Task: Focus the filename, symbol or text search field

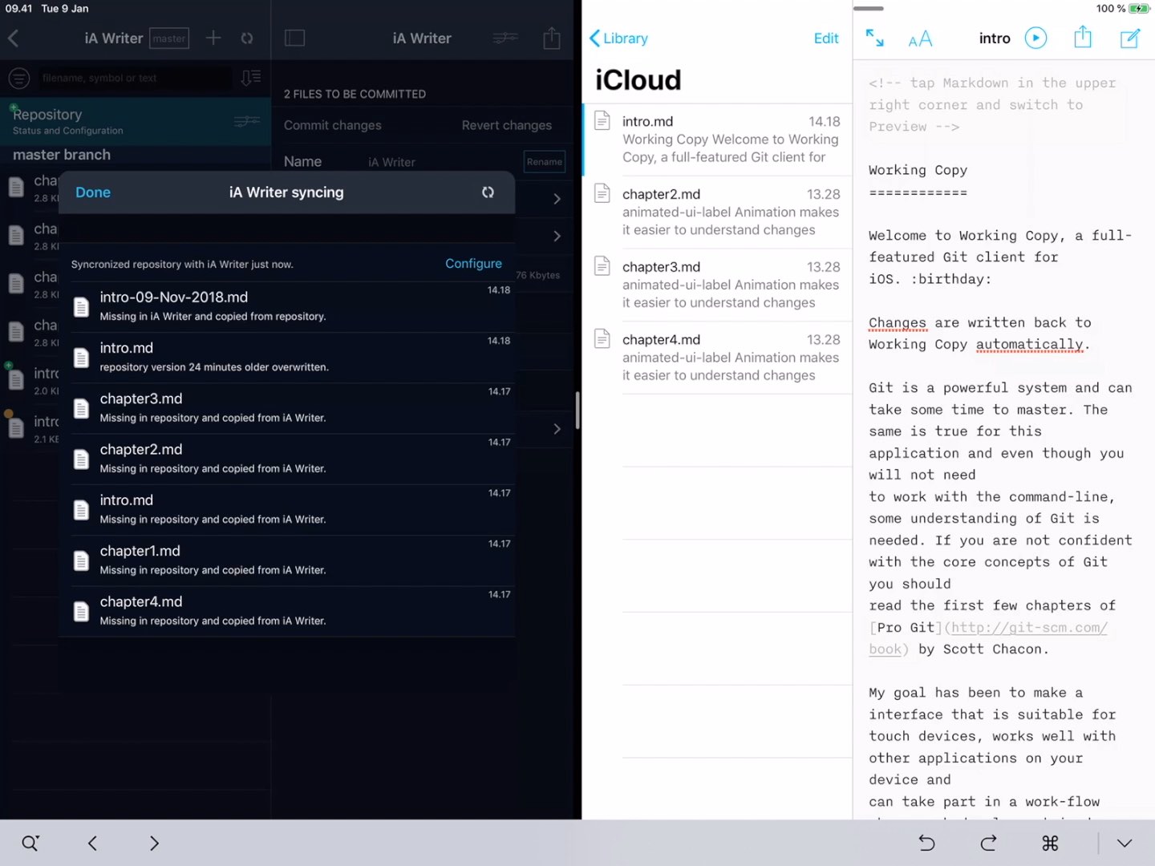Action: tap(135, 78)
